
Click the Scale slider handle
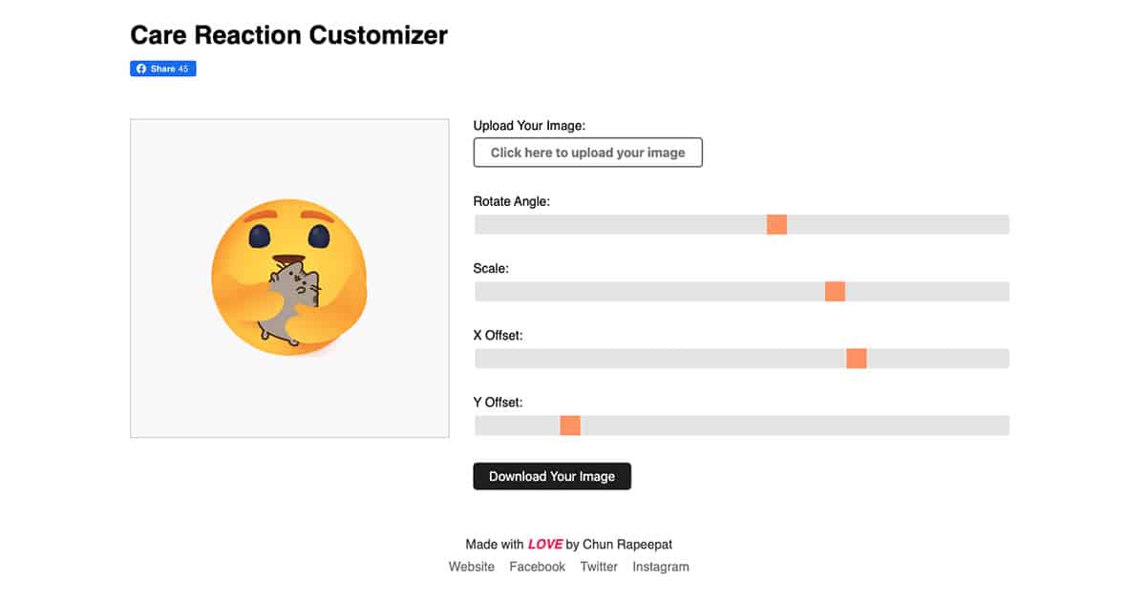(835, 292)
